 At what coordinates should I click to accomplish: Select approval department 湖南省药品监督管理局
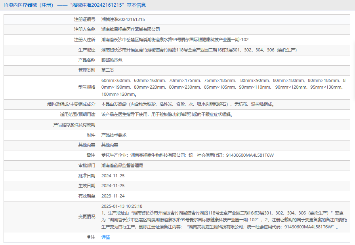pos(122,165)
